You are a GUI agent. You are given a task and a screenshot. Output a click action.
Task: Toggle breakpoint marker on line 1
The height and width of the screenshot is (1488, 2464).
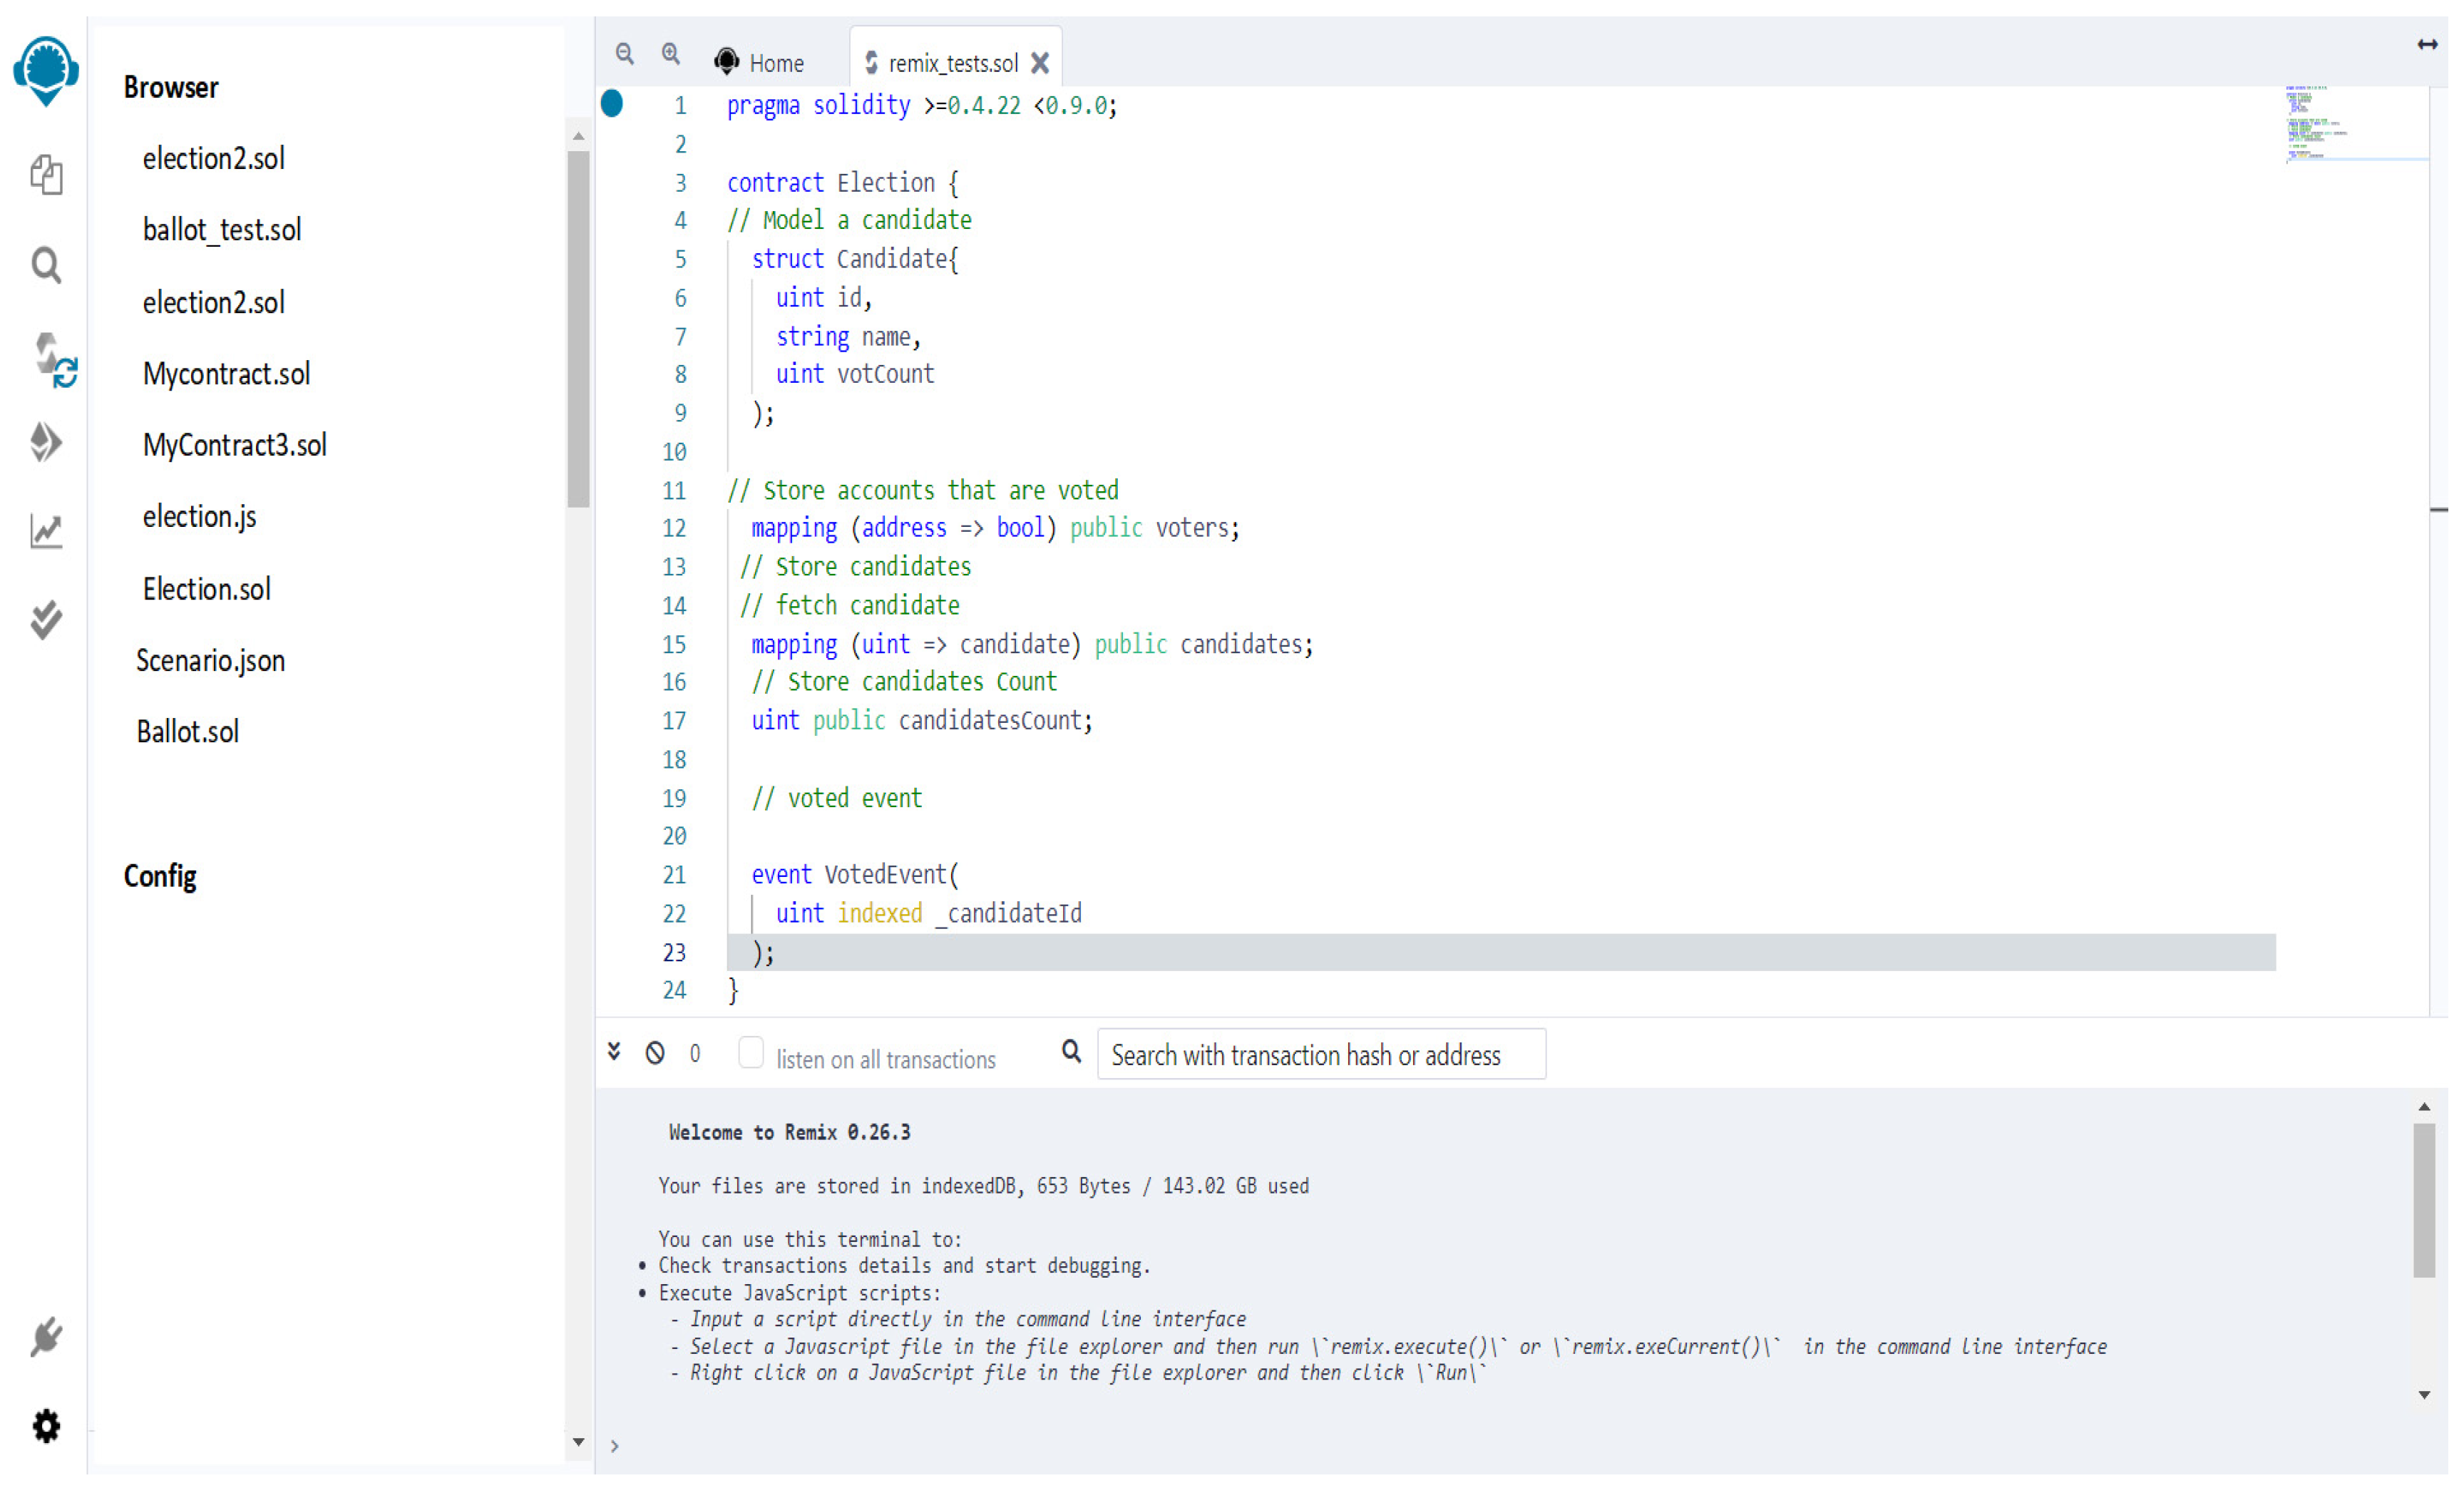click(613, 104)
